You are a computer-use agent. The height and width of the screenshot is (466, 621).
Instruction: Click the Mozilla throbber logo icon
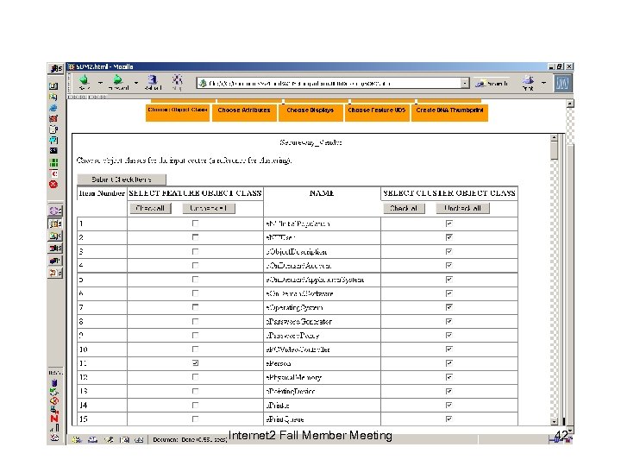tap(562, 84)
